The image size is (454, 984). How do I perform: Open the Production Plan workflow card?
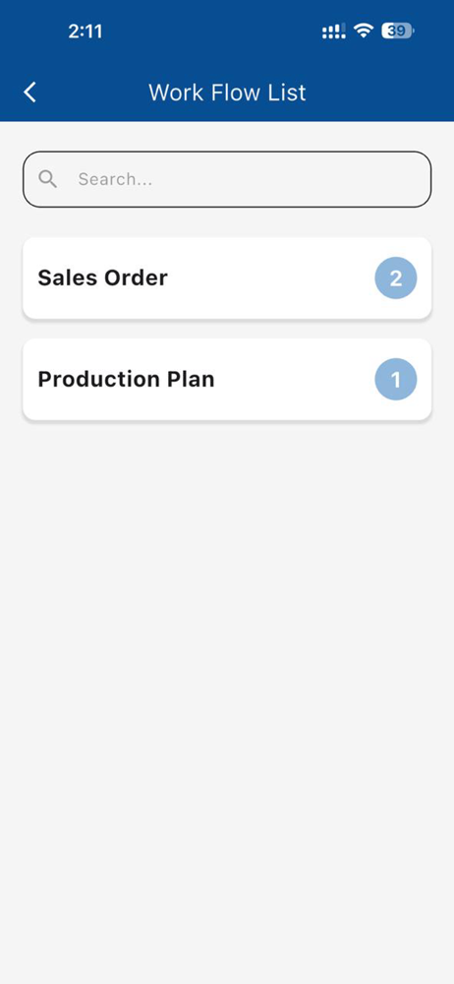point(227,379)
